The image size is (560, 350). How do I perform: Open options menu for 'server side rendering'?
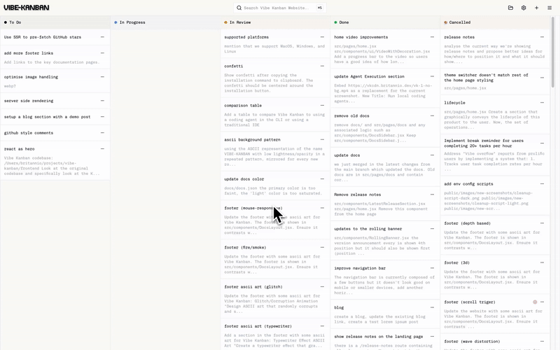[102, 101]
